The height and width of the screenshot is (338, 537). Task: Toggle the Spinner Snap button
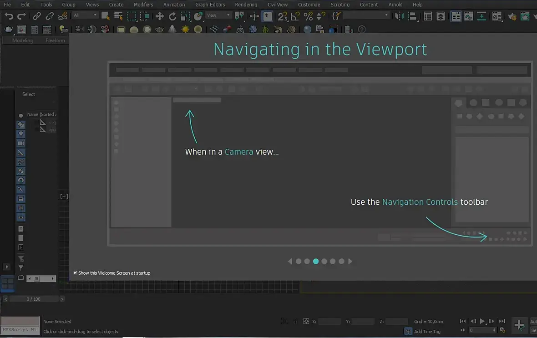tap(321, 16)
